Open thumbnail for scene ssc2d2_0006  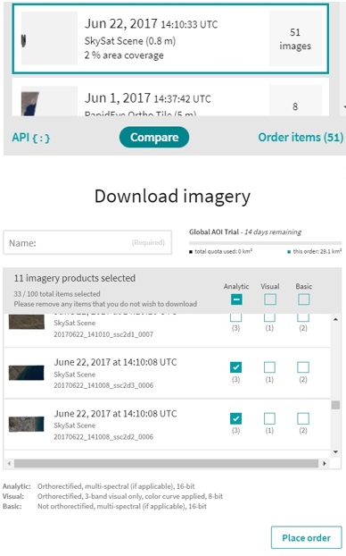[x=27, y=424]
